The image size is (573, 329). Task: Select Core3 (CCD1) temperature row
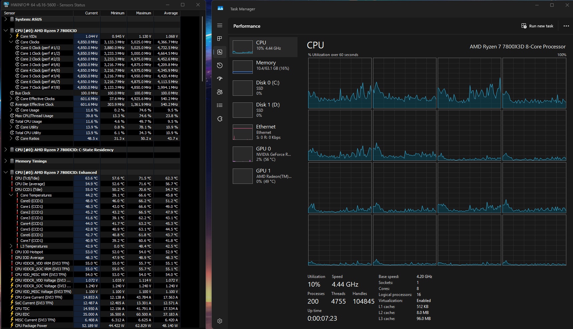click(91, 218)
